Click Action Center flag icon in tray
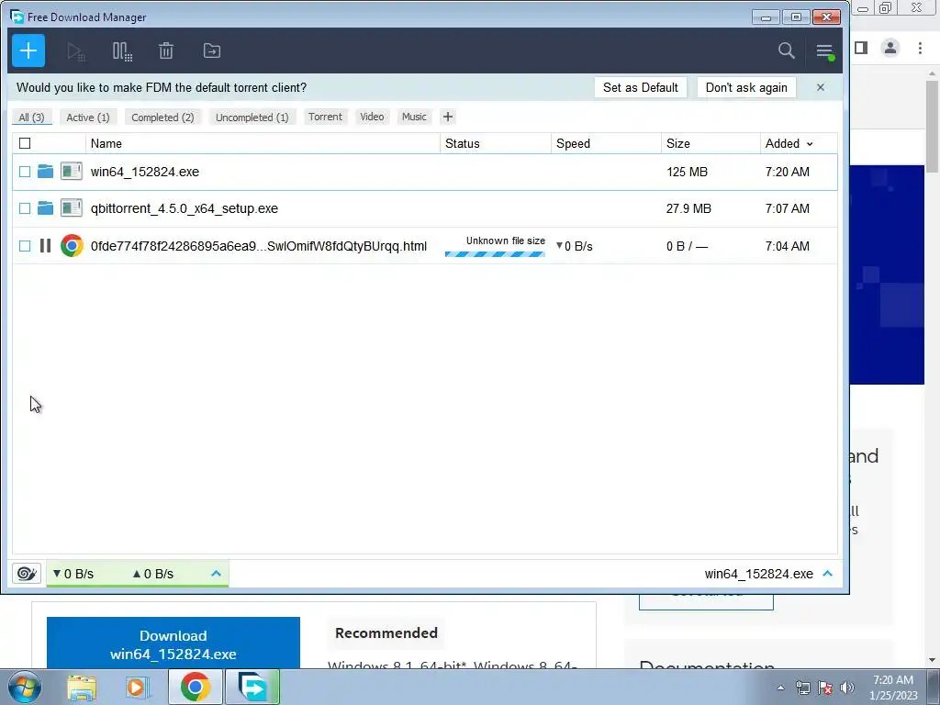The image size is (940, 705). coord(825,688)
